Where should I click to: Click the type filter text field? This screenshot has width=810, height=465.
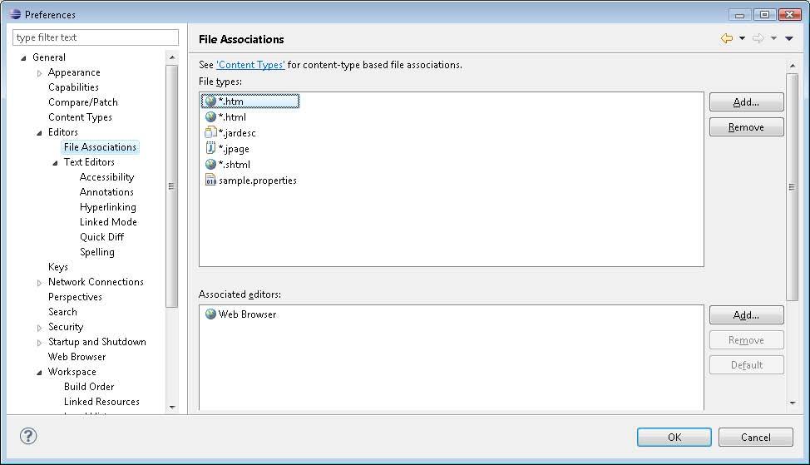click(96, 37)
